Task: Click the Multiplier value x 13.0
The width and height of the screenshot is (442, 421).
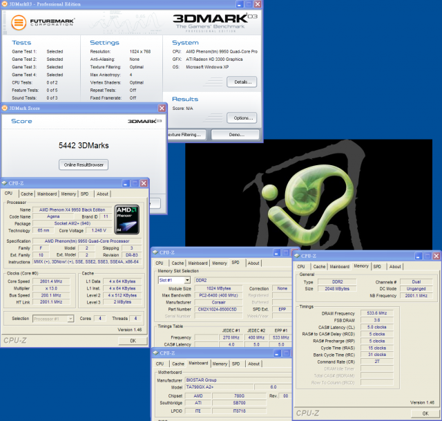Action: tap(51, 288)
